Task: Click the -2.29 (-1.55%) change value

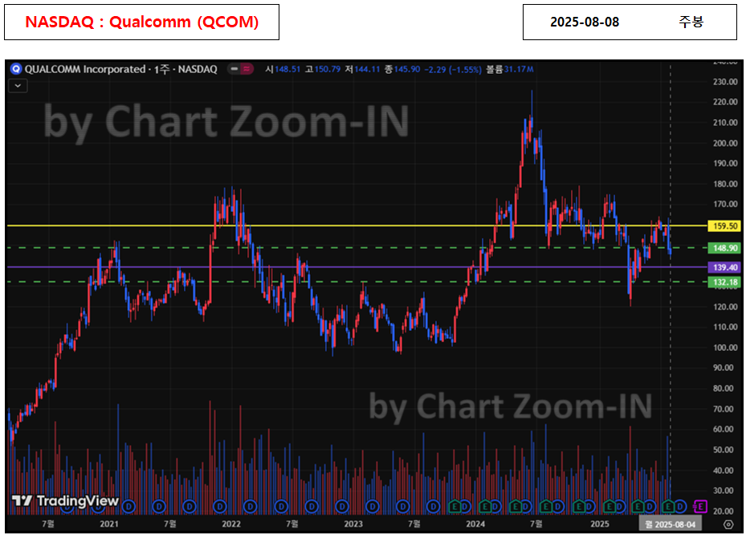Action: 453,70
